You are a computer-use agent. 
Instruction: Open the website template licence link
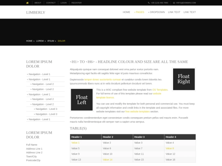(x=129, y=96)
